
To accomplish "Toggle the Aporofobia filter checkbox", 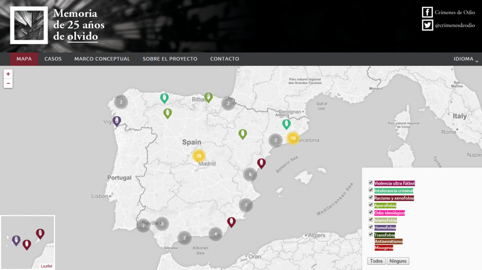I will [371, 205].
